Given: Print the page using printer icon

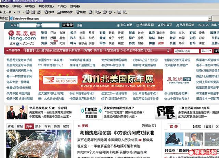Looking at the screenshot, I should [105, 12].
